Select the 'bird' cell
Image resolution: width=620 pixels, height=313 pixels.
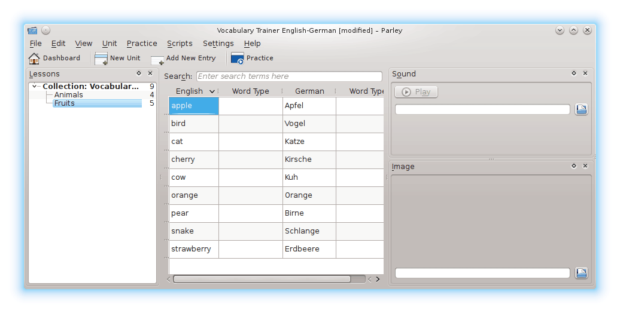click(x=194, y=124)
